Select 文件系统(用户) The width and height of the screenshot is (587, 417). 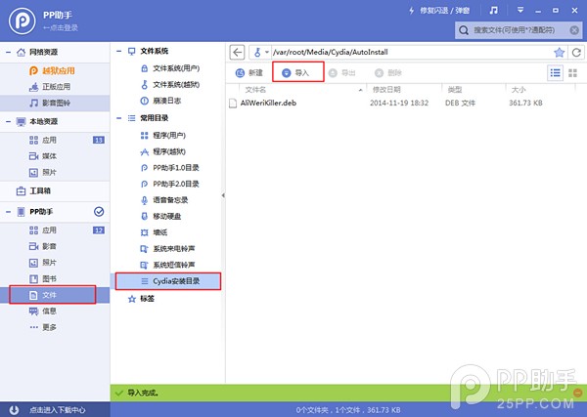point(170,68)
